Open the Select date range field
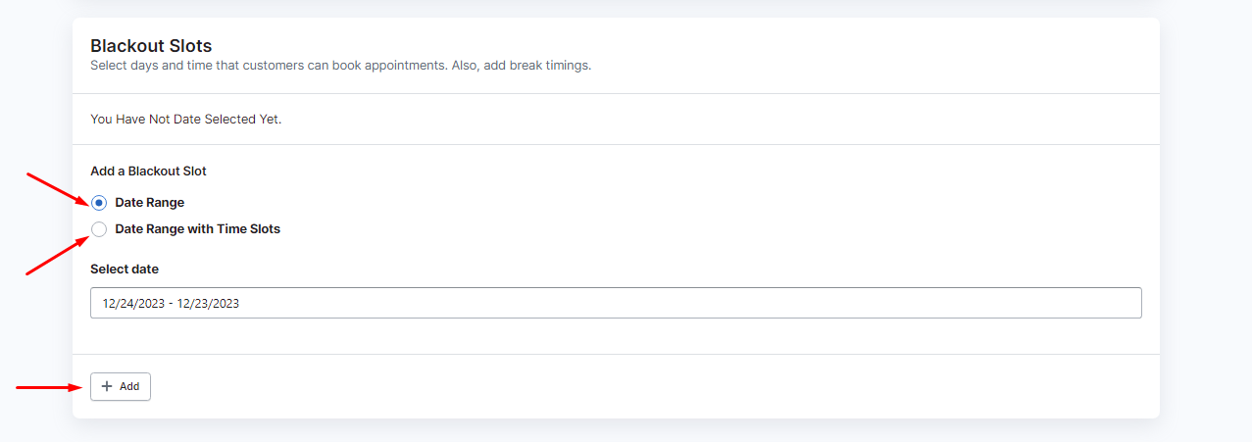The width and height of the screenshot is (1252, 442). 616,303
